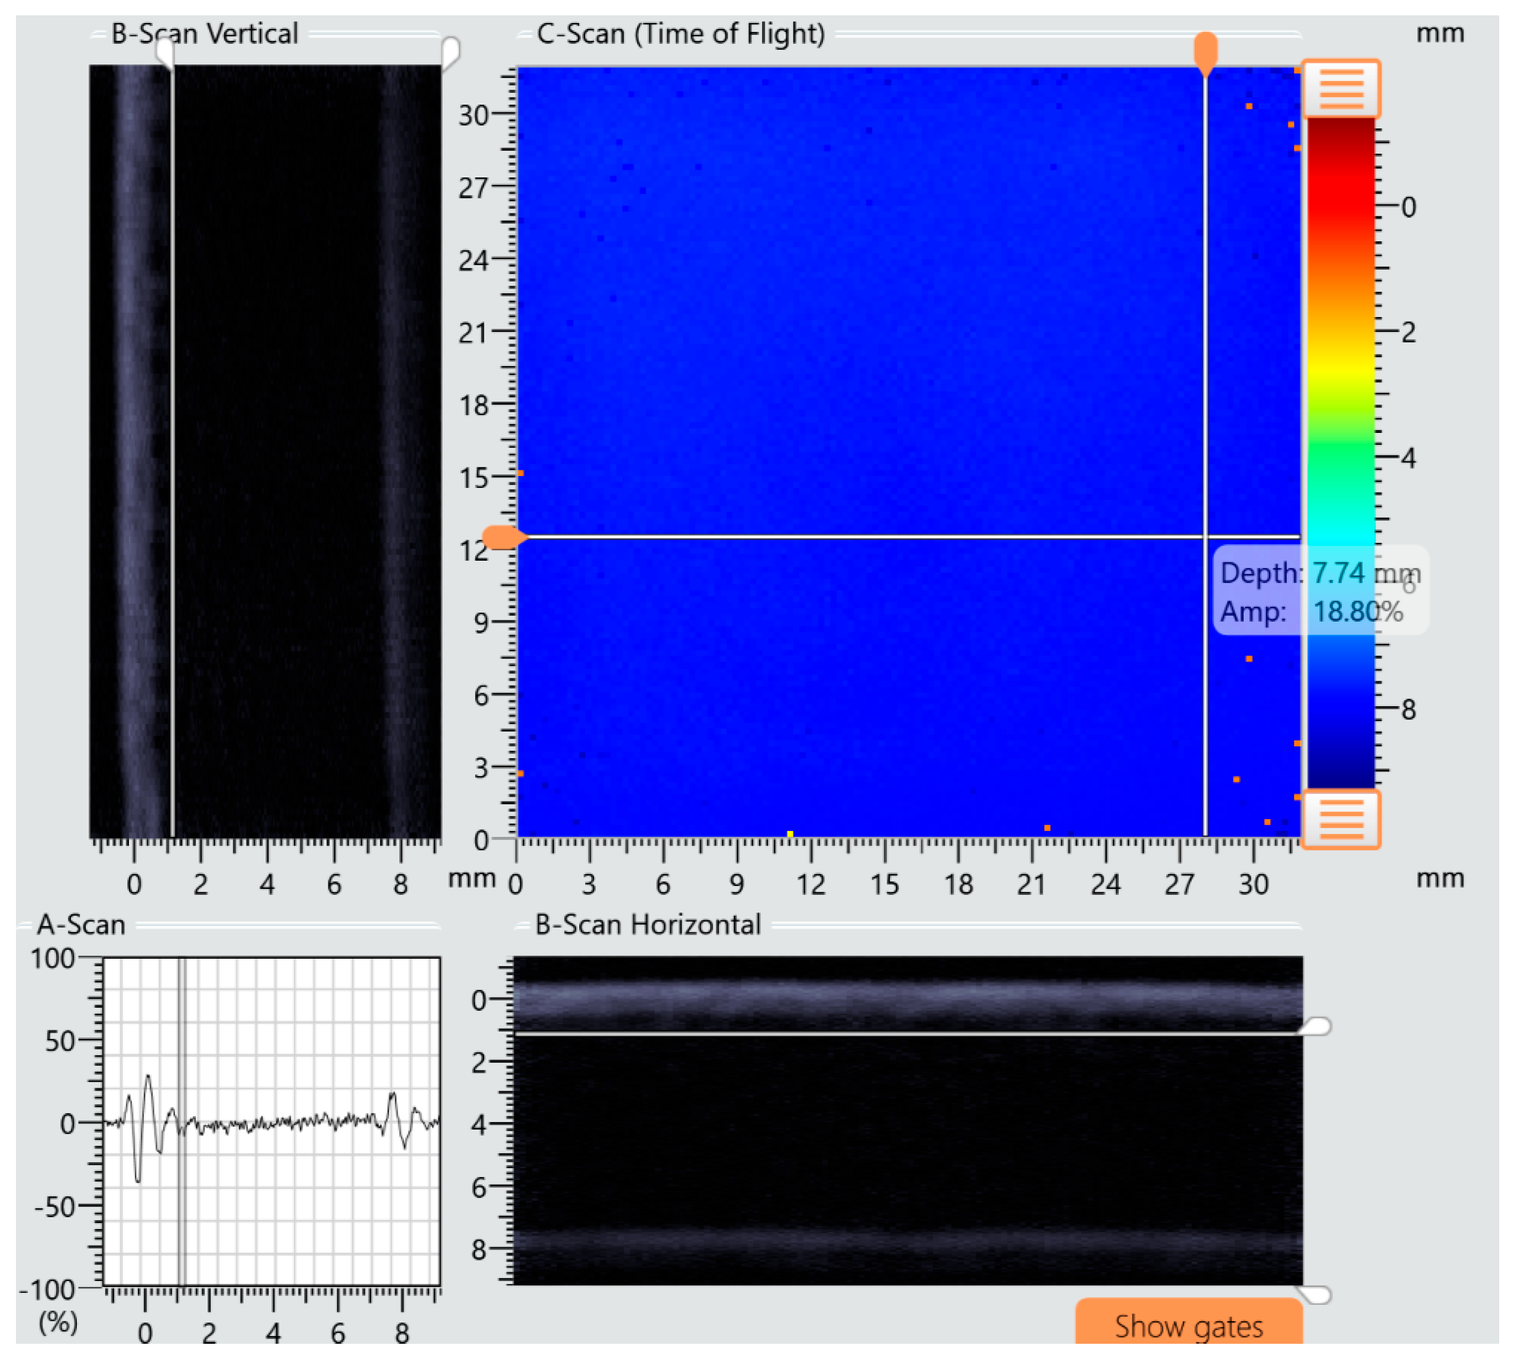Screen dimensions: 1517x1355
Task: Click the color scale's upper orange handle
Action: click(x=1341, y=89)
